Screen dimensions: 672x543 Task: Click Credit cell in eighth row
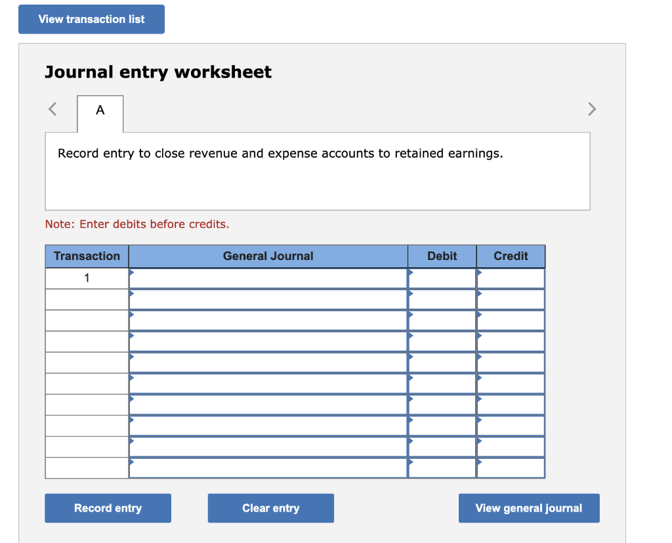tap(511, 425)
